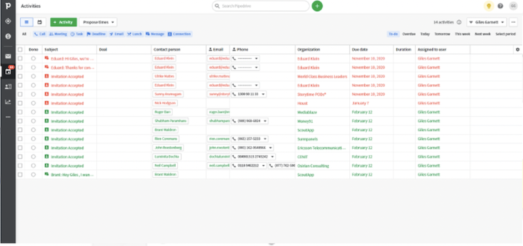Select the This week time filter
The height and width of the screenshot is (246, 523).
click(462, 34)
